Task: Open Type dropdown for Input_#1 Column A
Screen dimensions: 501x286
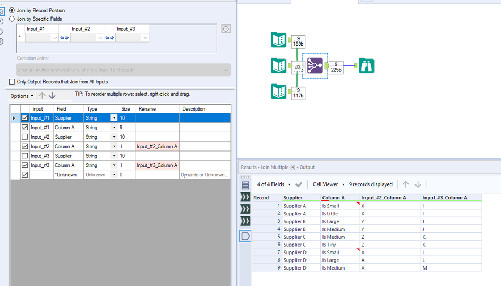Action: (114, 128)
